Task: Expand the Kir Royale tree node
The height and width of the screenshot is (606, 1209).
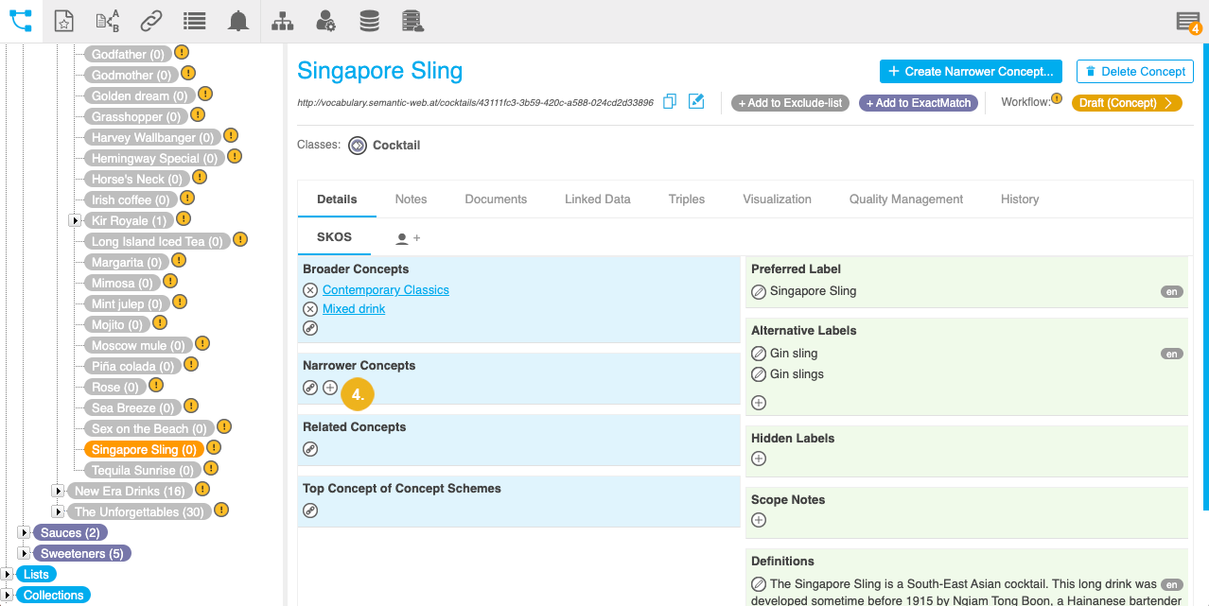Action: coord(75,220)
